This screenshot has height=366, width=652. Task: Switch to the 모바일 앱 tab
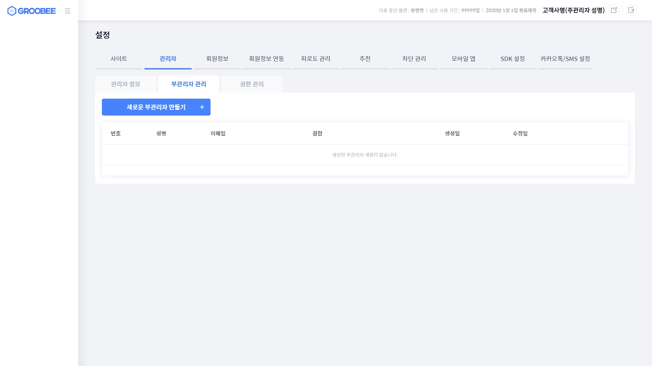[464, 59]
